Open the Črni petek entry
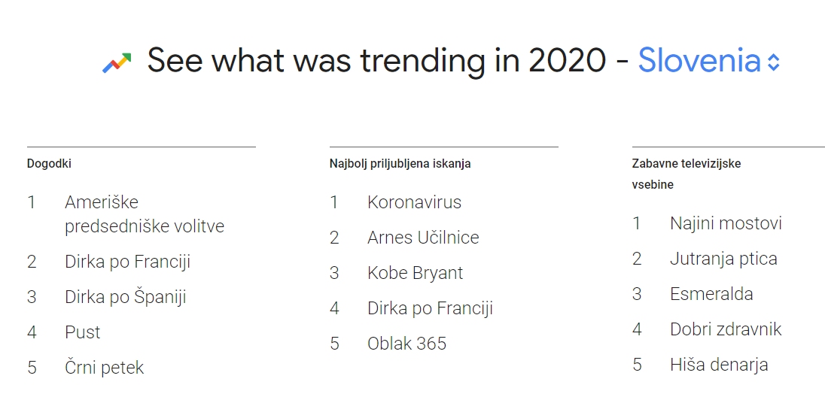 click(x=104, y=367)
